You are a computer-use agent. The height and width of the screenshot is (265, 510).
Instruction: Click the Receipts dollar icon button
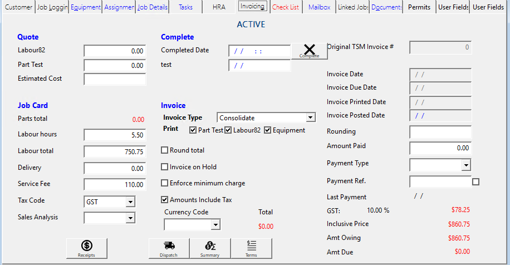[x=86, y=248]
